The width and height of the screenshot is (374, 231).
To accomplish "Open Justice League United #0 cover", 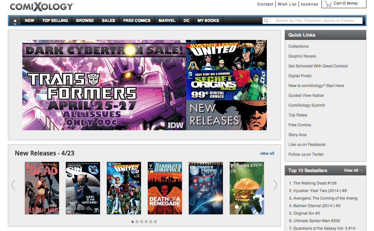I will coord(124,188).
